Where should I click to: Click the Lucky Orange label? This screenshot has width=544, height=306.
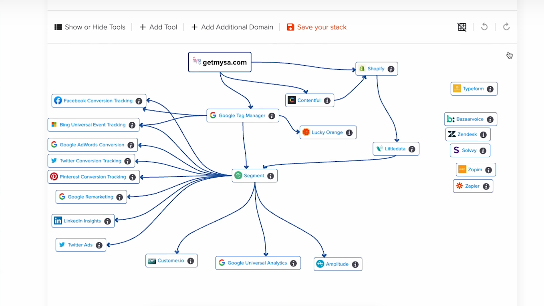pyautogui.click(x=327, y=132)
